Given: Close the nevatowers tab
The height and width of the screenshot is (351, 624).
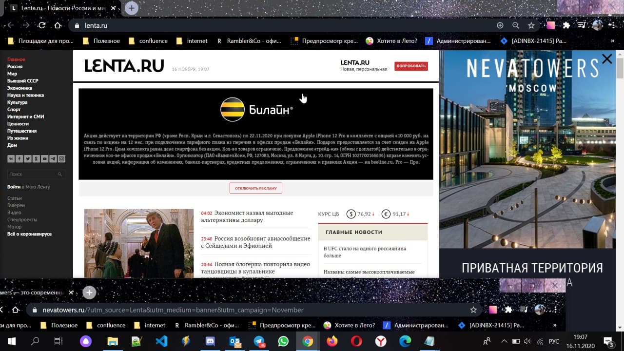Looking at the screenshot, I should tap(71, 292).
